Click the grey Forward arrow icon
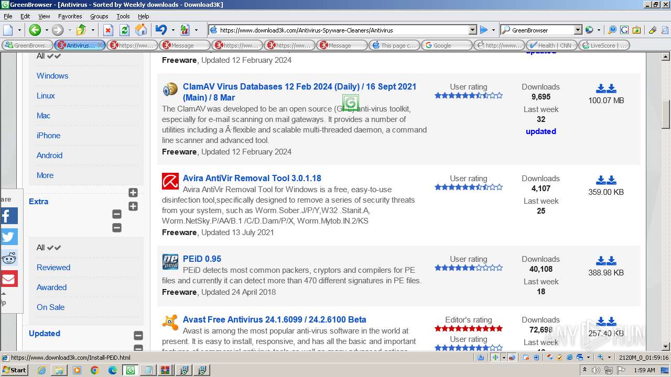Viewport: 671px width, 377px height. point(58,30)
